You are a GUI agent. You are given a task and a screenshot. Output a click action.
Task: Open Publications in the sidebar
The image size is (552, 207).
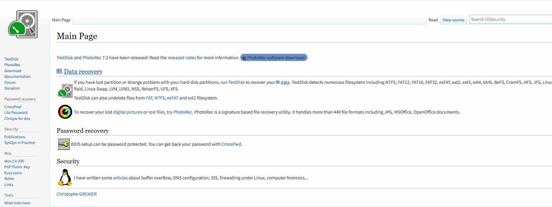click(15, 137)
